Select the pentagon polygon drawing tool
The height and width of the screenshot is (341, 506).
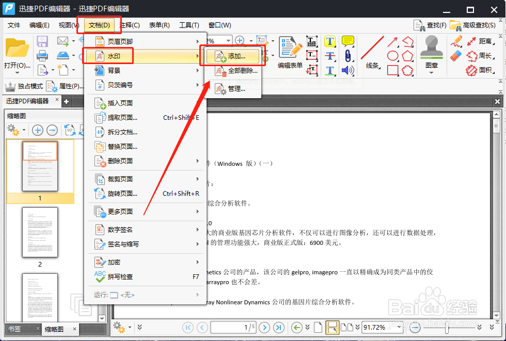407,56
